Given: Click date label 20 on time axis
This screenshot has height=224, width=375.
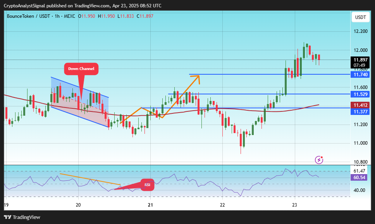Looking at the screenshot, I should 78,205.
